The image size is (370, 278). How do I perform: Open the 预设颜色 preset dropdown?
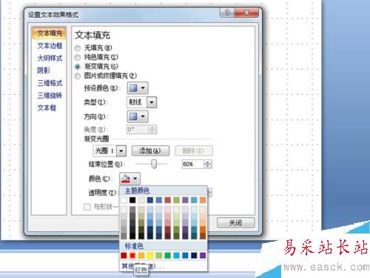coord(138,88)
